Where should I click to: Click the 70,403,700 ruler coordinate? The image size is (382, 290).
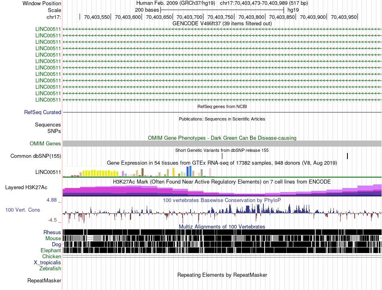click(x=189, y=17)
